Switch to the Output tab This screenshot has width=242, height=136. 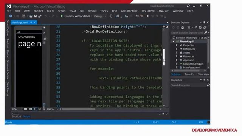coord(26,116)
